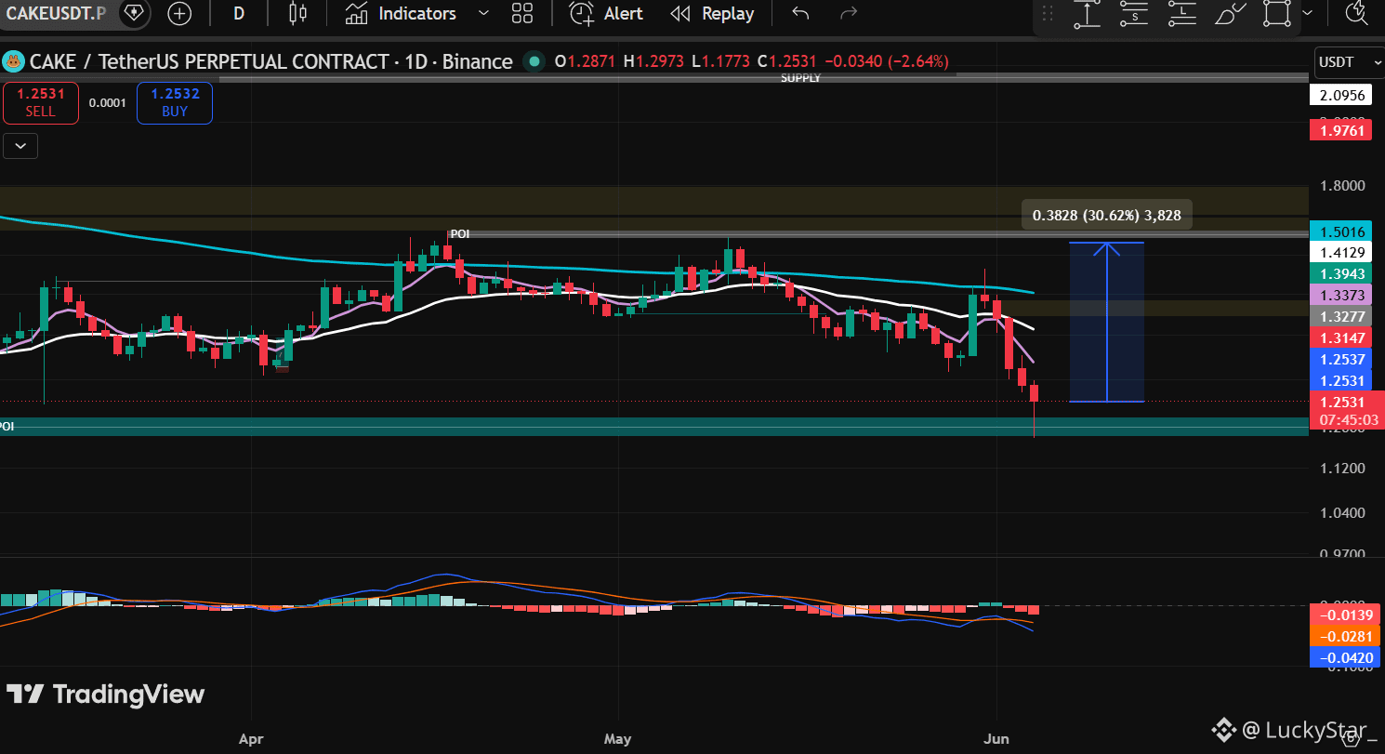Open the D timeframe interval selector
Image resolution: width=1385 pixels, height=754 pixels.
coord(239,13)
